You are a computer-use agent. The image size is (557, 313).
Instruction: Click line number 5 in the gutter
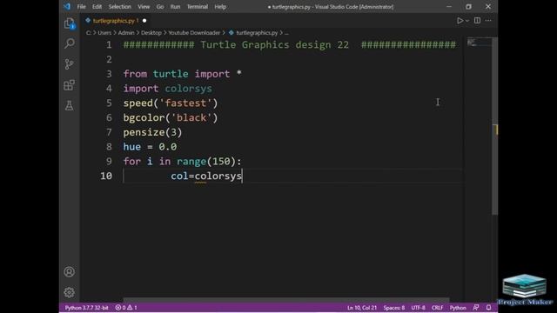click(109, 103)
